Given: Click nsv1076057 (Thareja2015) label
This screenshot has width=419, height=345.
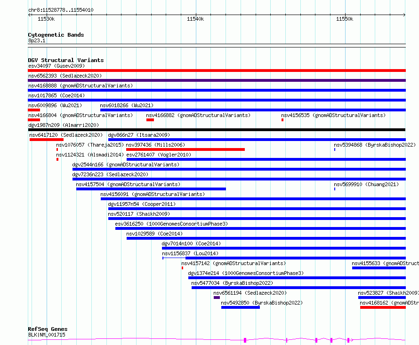Looking at the screenshot, I should (x=90, y=145).
